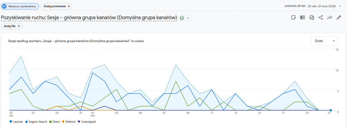347x127 pixels.
Task: Select the Wszyscy użytkownicy segment chip
Action: pyautogui.click(x=20, y=6)
